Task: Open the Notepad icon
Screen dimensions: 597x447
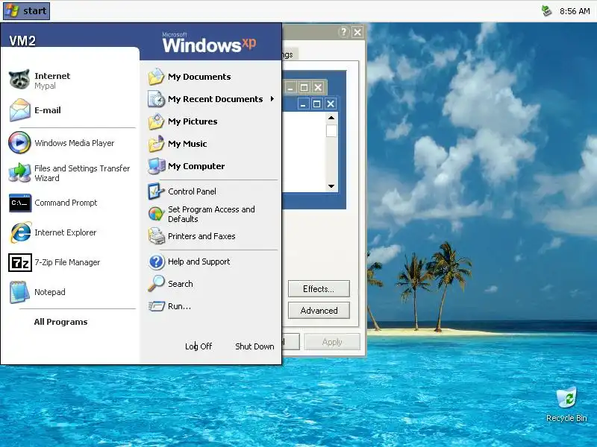Action: click(19, 292)
